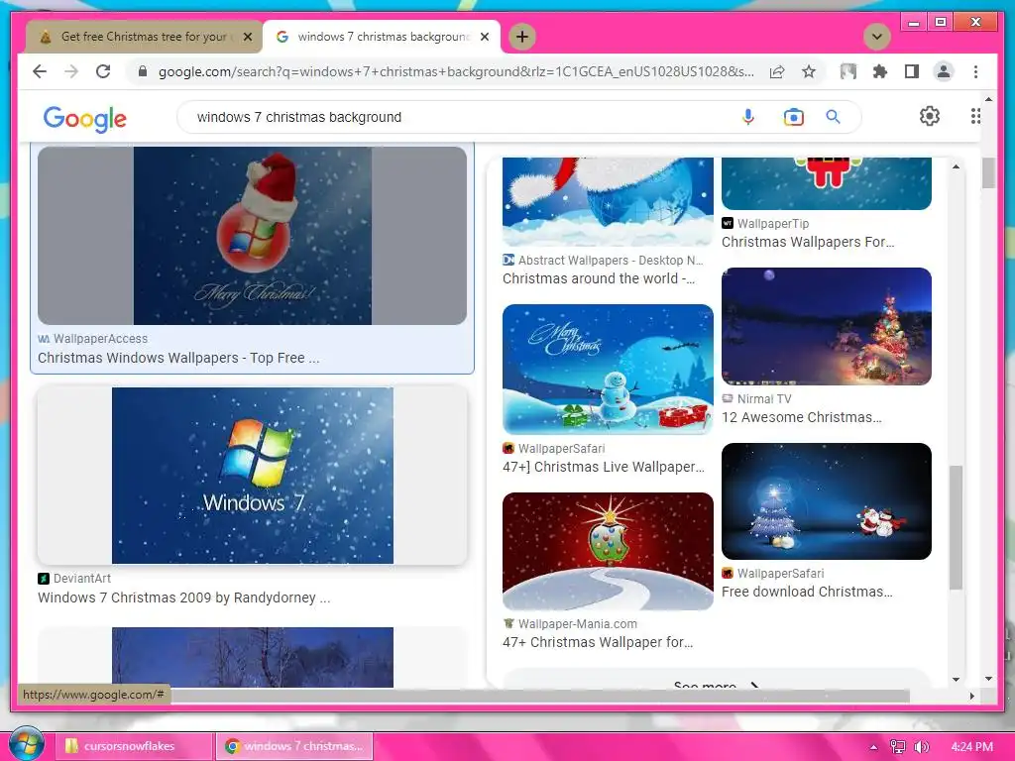Open the Windows 7 snowy logo thumbnail
The height and width of the screenshot is (761, 1015).
point(252,476)
